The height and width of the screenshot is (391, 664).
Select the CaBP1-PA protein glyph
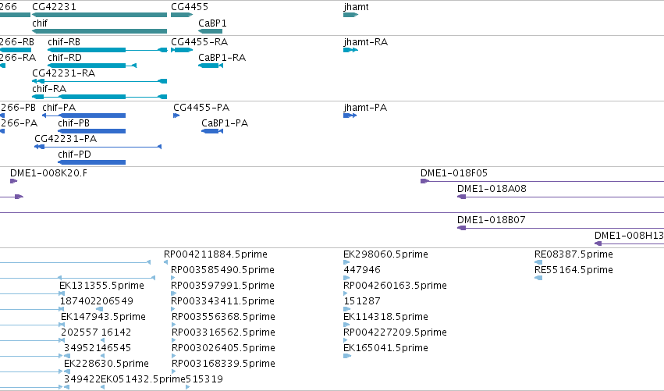point(212,131)
